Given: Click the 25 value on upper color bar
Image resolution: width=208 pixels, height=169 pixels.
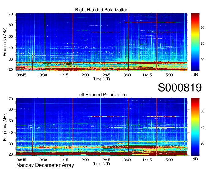Looking at the screenshot, I should point(202,43).
